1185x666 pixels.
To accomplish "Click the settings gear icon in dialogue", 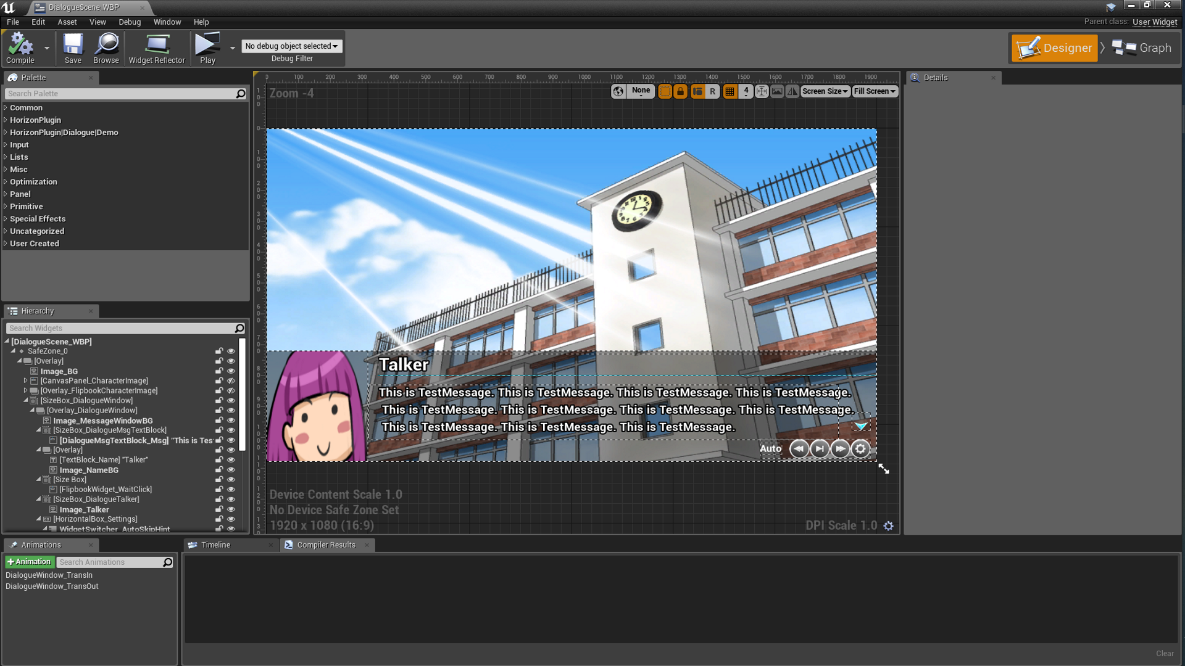I will (860, 448).
